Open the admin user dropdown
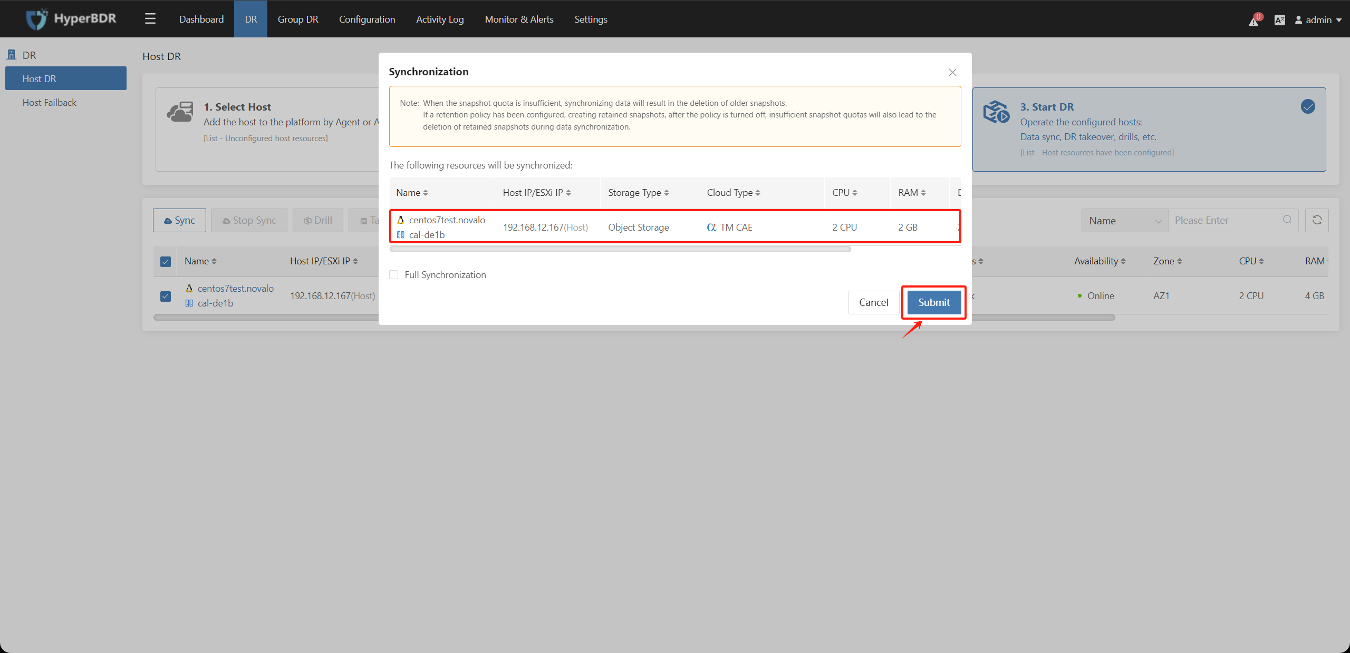This screenshot has width=1350, height=653. pos(1318,20)
